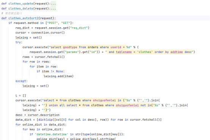This screenshot has height=140, width=210.
Task: Click the clothes_update function name
Action: (x=21, y=4)
